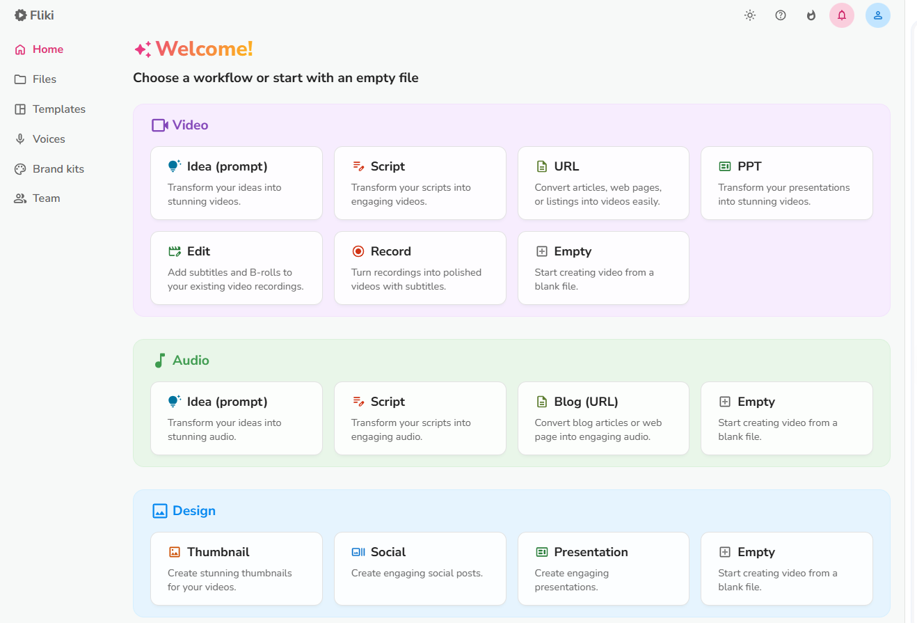This screenshot has height=623, width=917.
Task: Click the Record workflow's red record icon
Action: click(358, 251)
